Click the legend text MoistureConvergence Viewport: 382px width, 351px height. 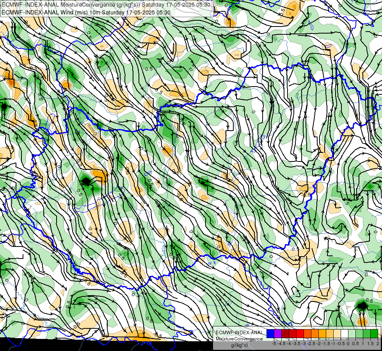point(239,339)
